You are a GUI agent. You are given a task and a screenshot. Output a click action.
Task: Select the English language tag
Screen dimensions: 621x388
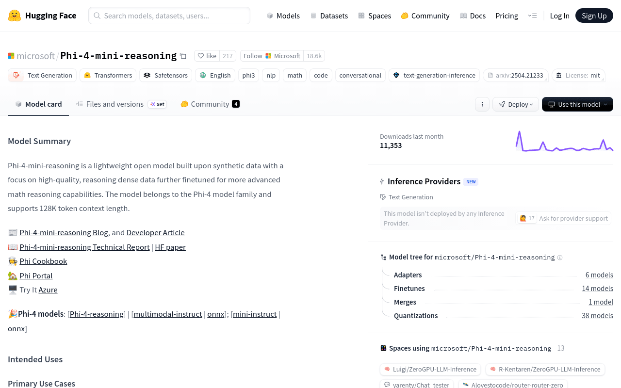pyautogui.click(x=215, y=75)
